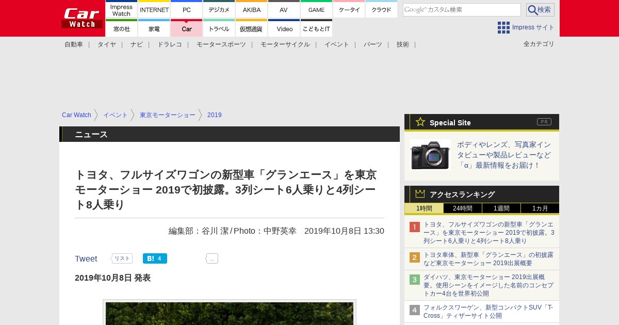Open the 家電 Watch tab

(x=154, y=29)
